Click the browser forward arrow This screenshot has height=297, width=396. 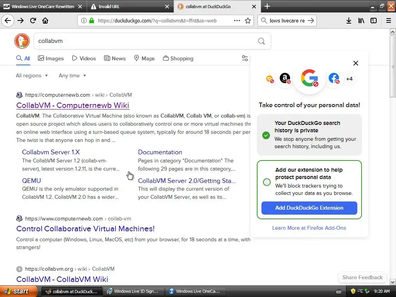coord(20,20)
